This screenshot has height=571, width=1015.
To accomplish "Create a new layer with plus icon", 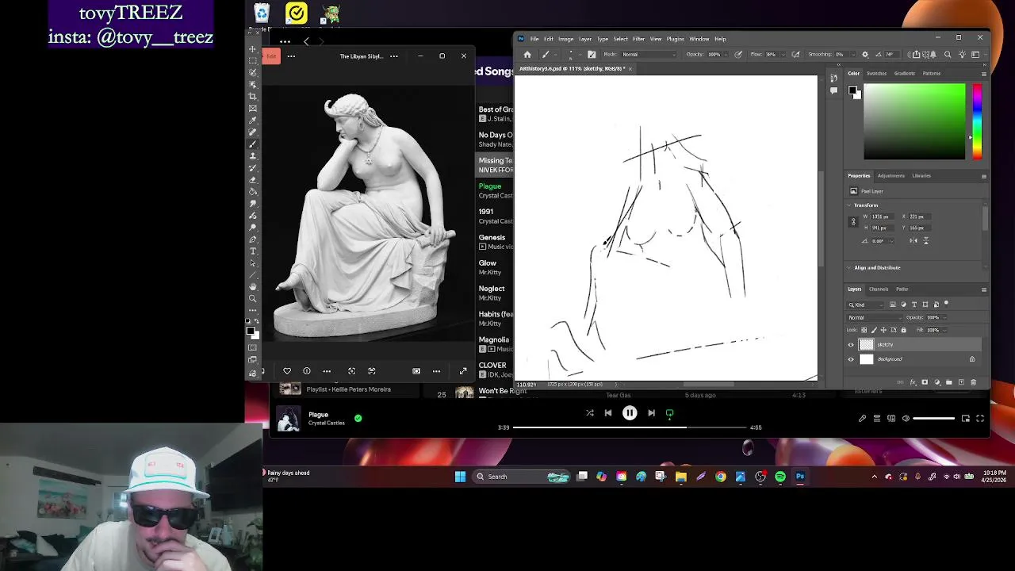I will [x=961, y=382].
